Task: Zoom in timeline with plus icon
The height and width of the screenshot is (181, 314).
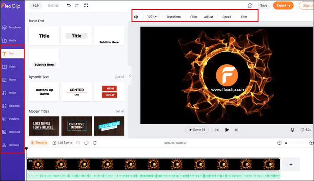Action: (x=311, y=143)
